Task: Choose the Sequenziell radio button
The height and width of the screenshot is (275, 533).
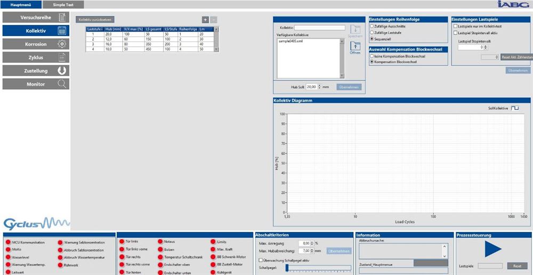Action: click(x=372, y=39)
